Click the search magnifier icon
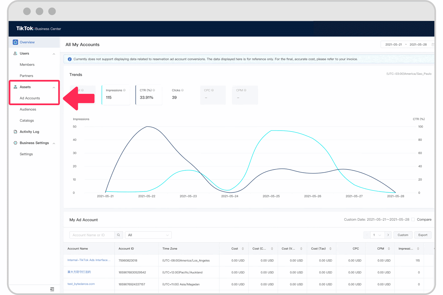Screen dimensions: 443x295 [119, 235]
